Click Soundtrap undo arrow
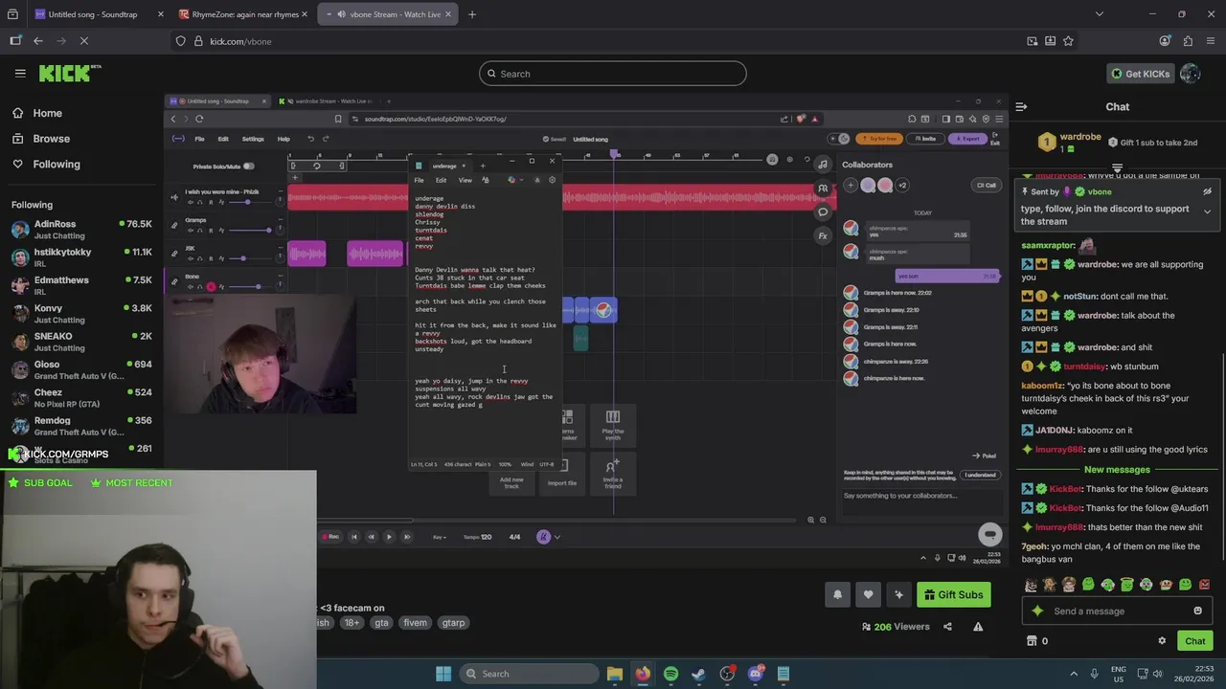 pos(310,139)
